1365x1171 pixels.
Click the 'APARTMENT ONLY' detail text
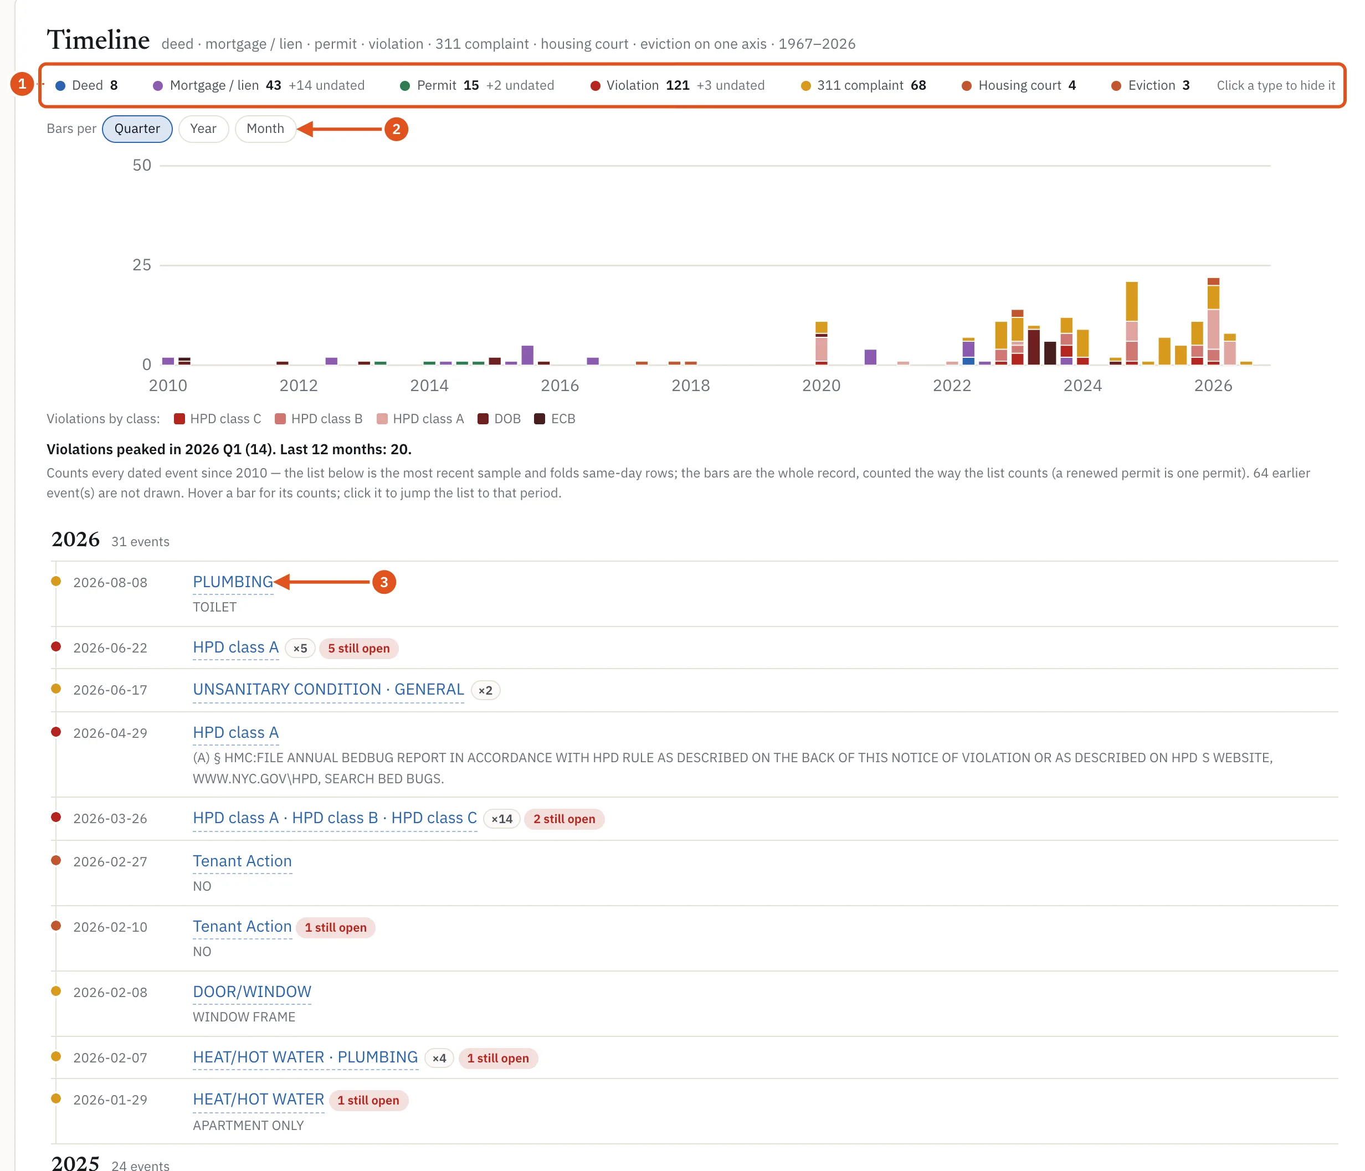(248, 1126)
